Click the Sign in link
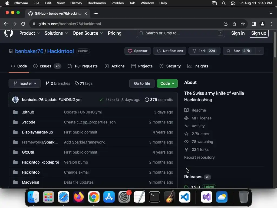The width and height of the screenshot is (277, 208). pyautogui.click(x=238, y=33)
